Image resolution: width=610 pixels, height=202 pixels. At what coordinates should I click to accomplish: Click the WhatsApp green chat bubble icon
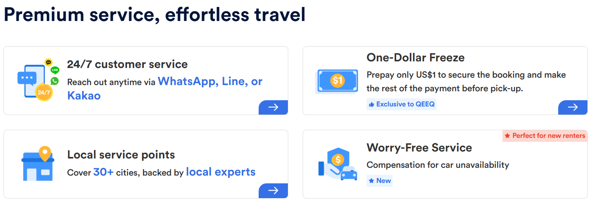[x=55, y=81]
